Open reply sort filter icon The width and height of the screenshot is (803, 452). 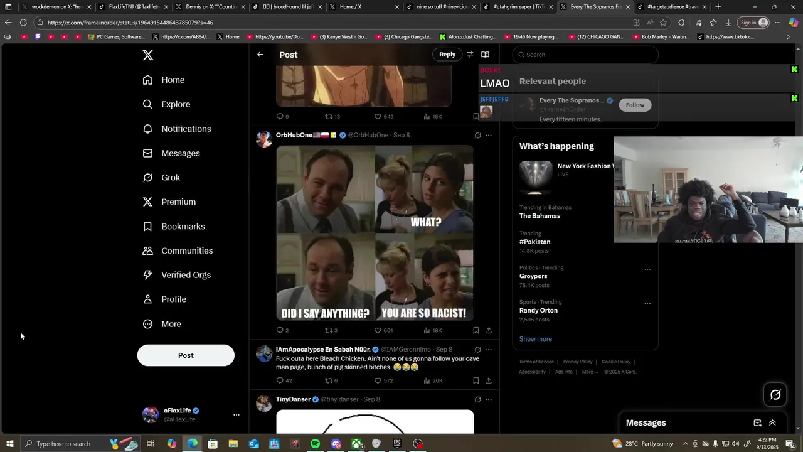click(x=470, y=55)
